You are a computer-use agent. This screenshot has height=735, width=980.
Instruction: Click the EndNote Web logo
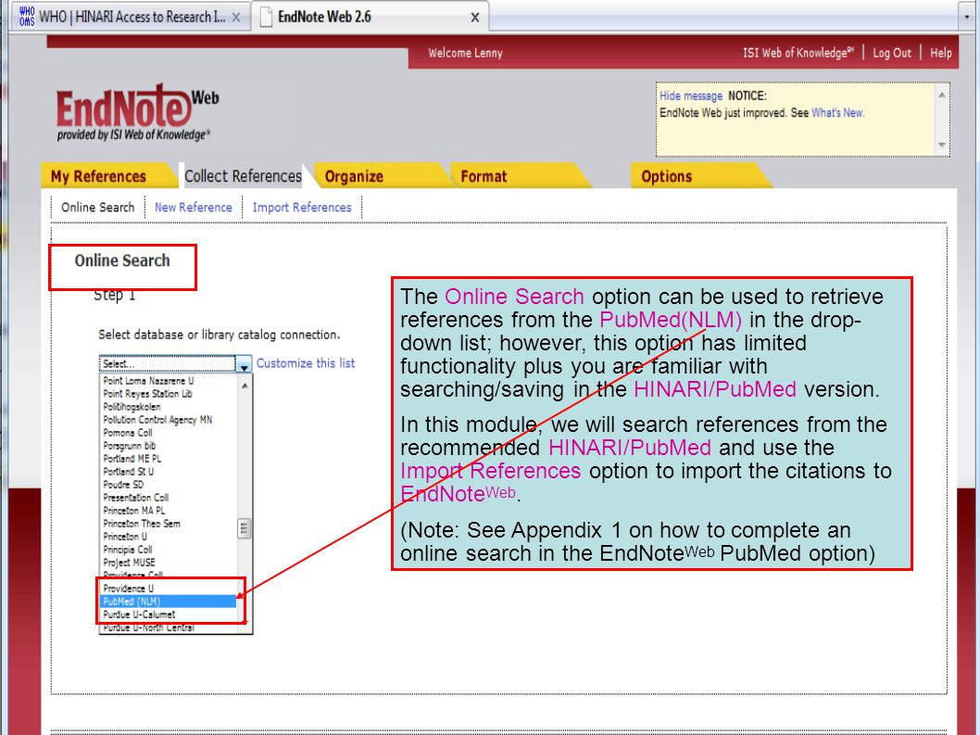[x=137, y=112]
